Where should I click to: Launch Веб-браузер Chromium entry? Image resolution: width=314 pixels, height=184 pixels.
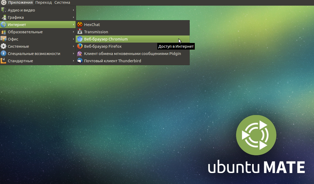coord(133,39)
